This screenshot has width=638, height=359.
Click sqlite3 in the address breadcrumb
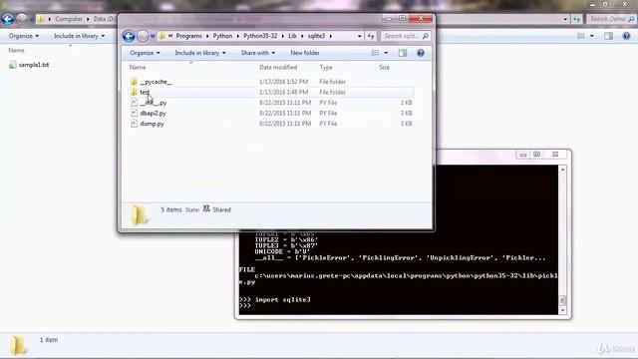click(x=316, y=36)
